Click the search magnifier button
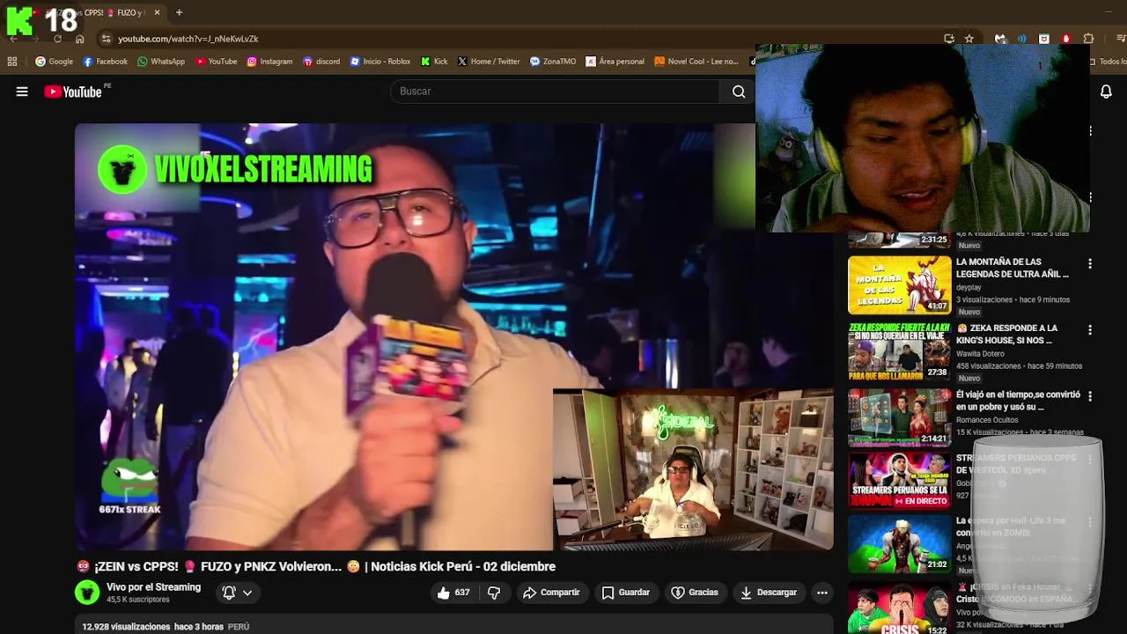The width and height of the screenshot is (1127, 634). point(739,92)
